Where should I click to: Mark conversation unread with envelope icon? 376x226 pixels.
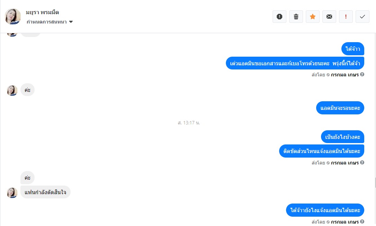pos(329,17)
